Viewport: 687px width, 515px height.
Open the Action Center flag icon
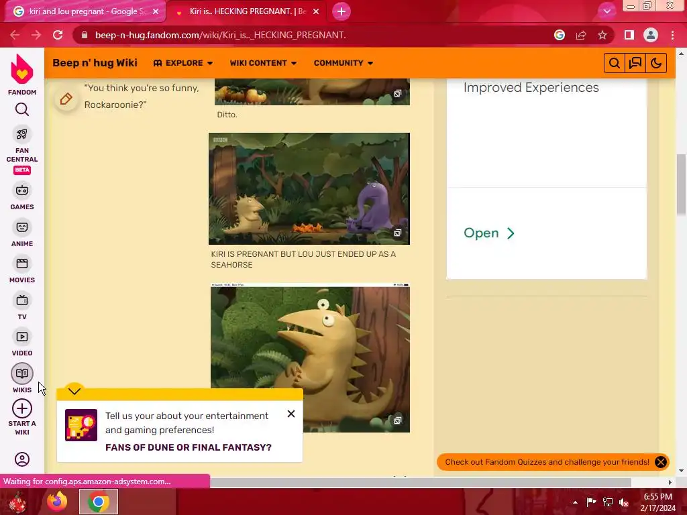click(x=592, y=502)
